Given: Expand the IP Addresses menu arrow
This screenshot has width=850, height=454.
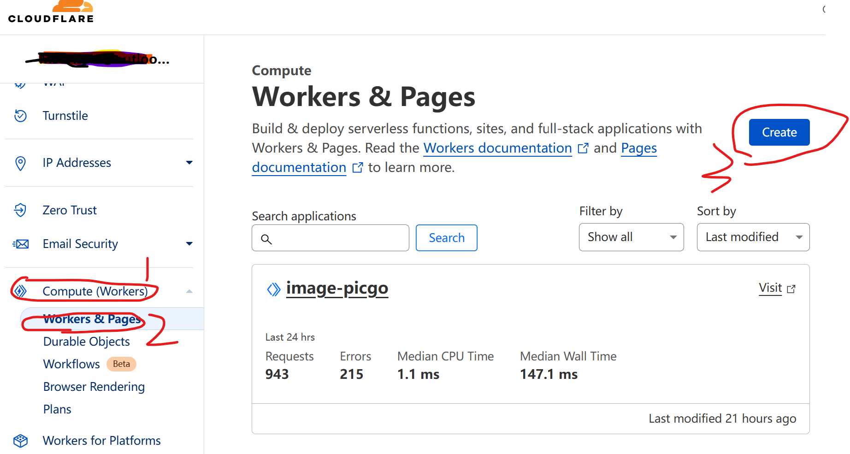Looking at the screenshot, I should tap(189, 163).
